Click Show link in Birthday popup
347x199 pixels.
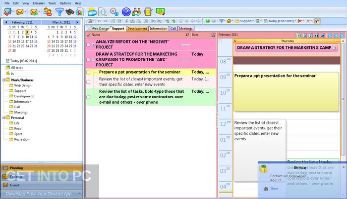pyautogui.click(x=274, y=189)
